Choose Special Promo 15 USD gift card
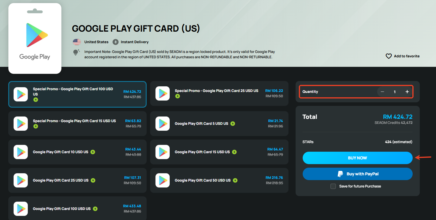The width and height of the screenshot is (436, 220). [x=77, y=124]
